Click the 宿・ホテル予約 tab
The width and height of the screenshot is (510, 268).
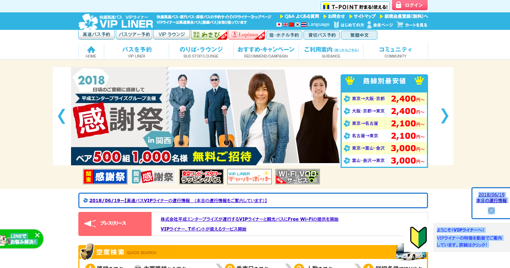point(284,35)
